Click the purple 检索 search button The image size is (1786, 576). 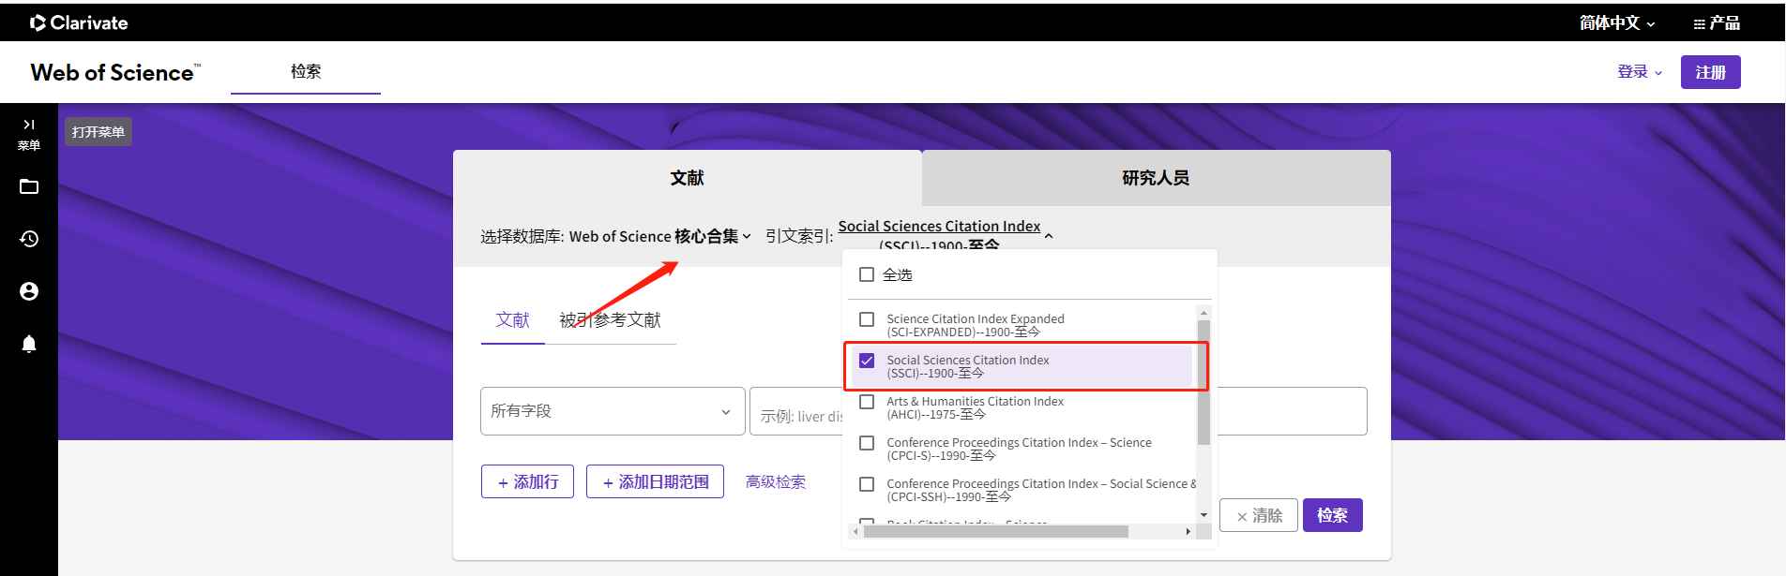coord(1333,515)
